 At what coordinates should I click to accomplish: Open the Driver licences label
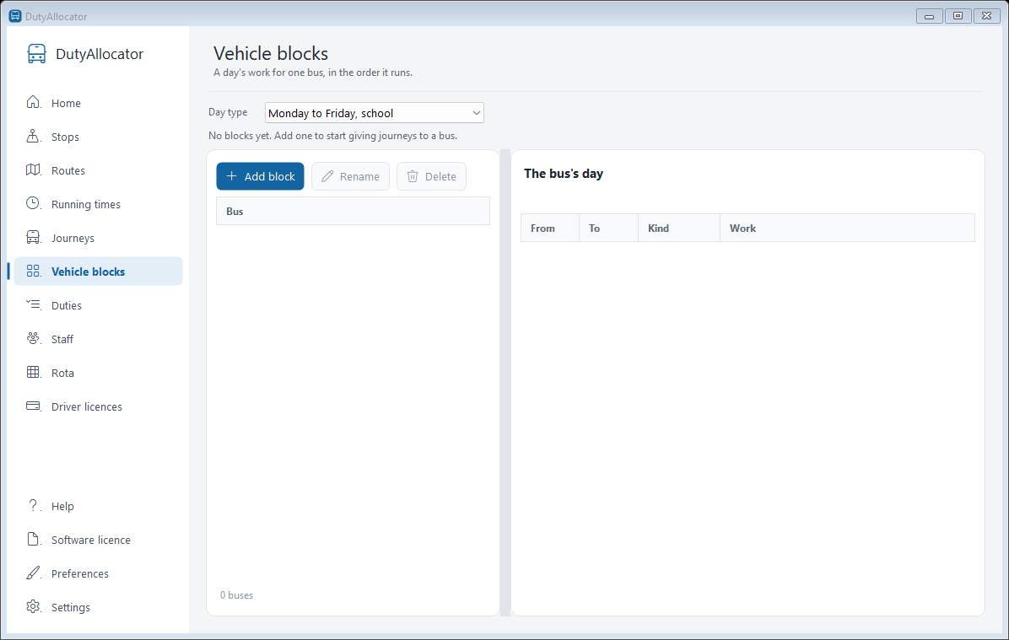(87, 406)
